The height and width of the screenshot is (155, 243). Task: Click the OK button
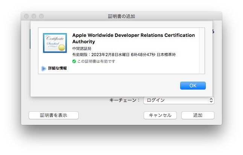tap(193, 85)
